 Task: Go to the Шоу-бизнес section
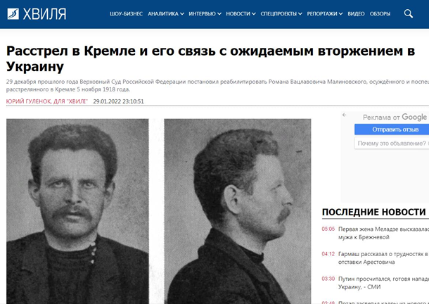pos(126,13)
